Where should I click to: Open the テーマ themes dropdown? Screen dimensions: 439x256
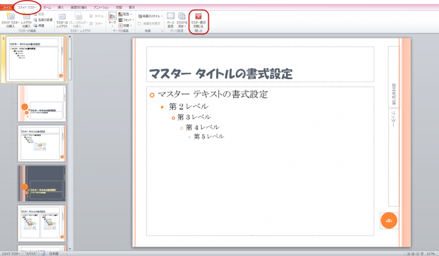112,20
